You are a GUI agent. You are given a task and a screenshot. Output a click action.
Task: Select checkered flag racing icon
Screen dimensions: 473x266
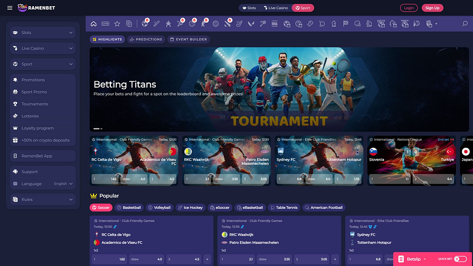point(346,24)
